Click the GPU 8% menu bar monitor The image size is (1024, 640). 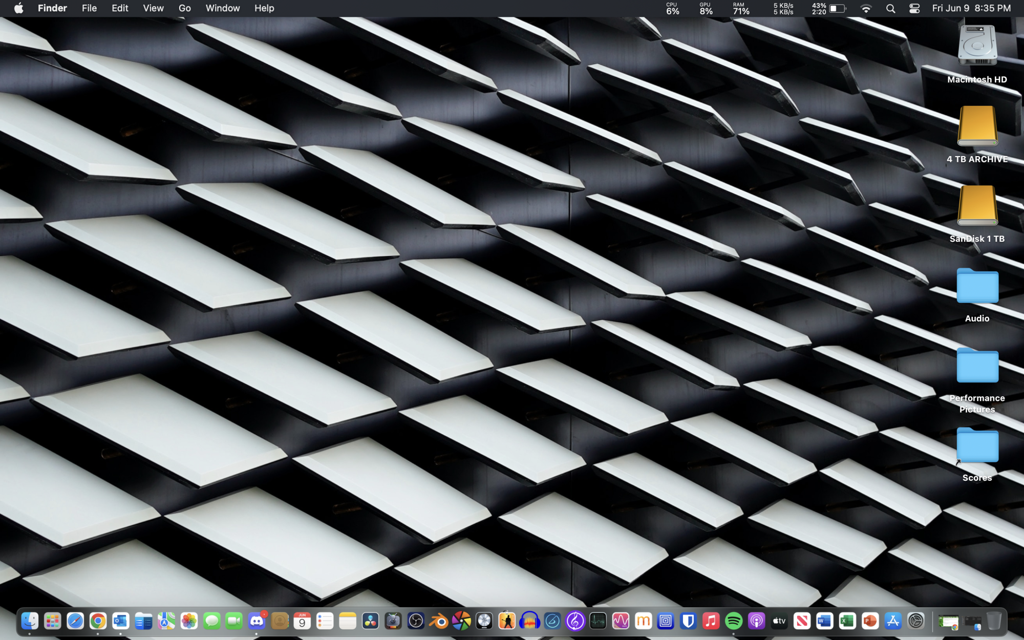(706, 8)
